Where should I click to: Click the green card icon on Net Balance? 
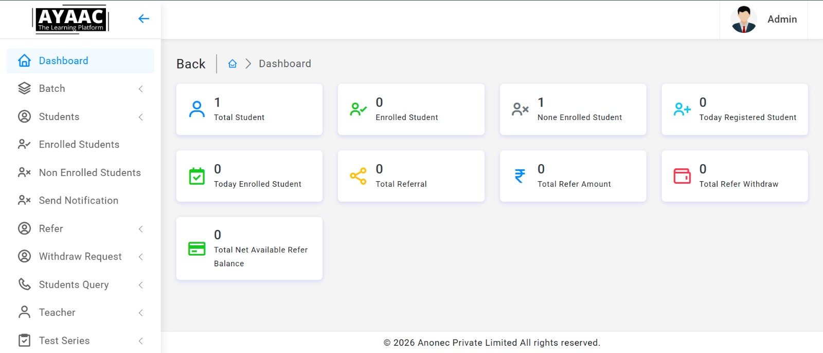point(196,249)
